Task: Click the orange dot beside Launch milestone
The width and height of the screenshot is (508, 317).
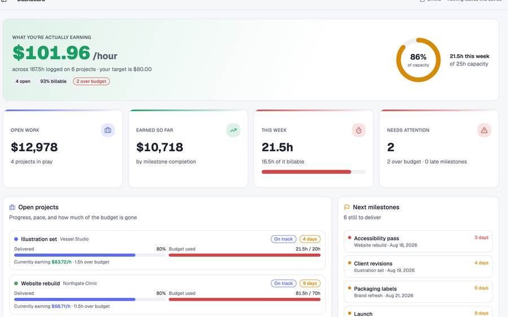Action: pyautogui.click(x=349, y=313)
